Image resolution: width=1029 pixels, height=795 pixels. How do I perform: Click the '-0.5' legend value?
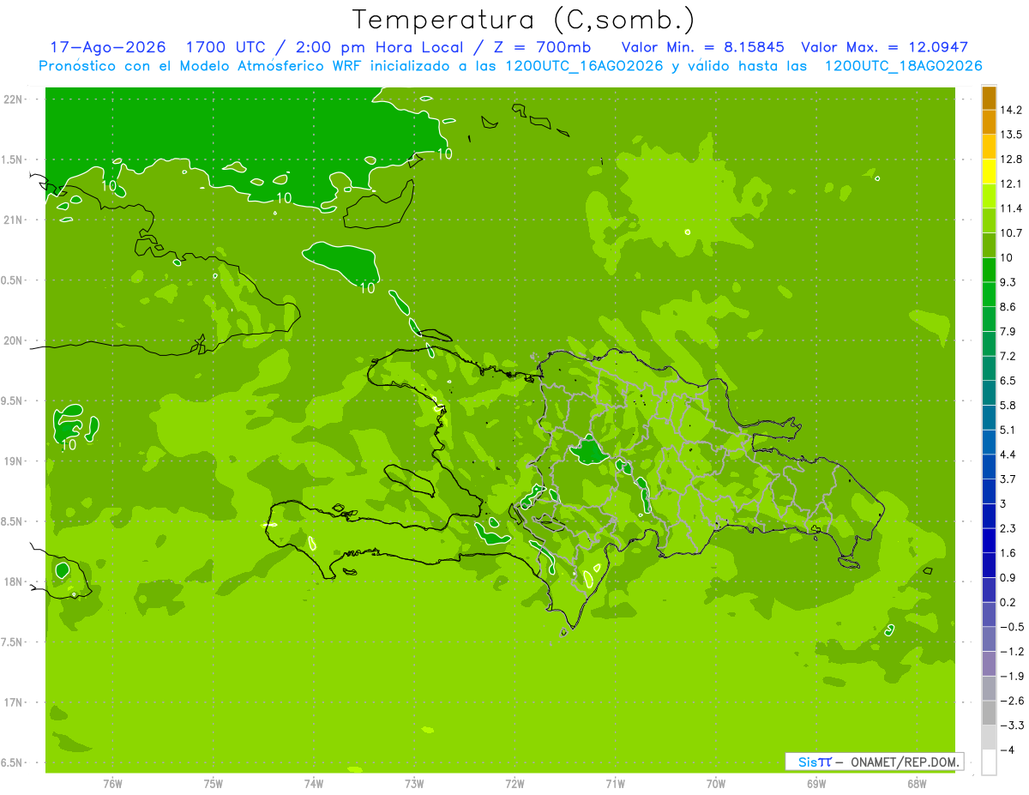[1011, 627]
